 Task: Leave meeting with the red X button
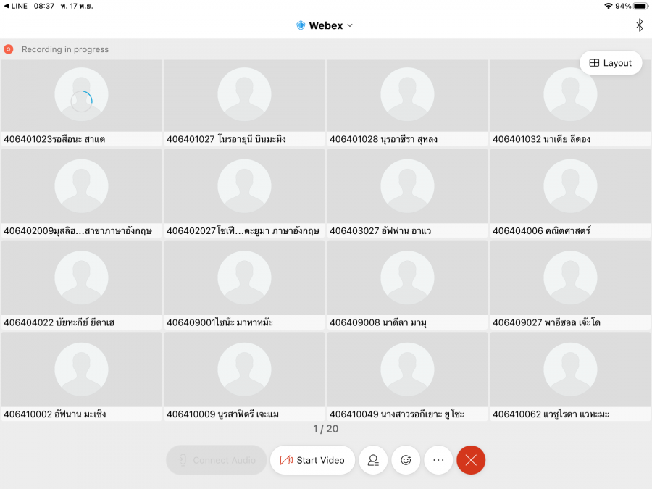(471, 460)
